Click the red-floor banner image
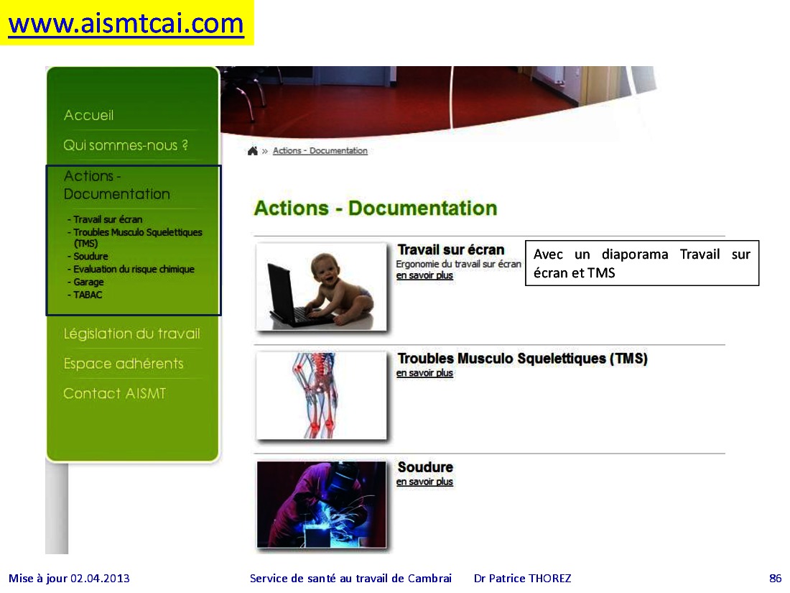The height and width of the screenshot is (593, 790). [x=437, y=101]
